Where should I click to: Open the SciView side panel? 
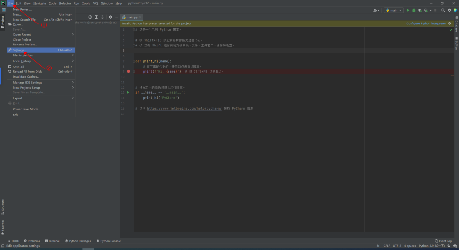point(457,44)
